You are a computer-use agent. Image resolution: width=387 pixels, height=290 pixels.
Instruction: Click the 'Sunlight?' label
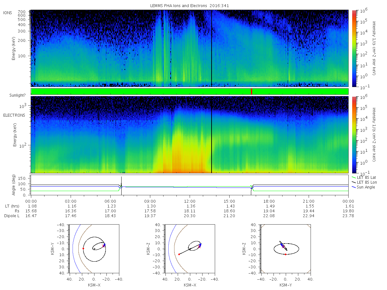(x=18, y=95)
